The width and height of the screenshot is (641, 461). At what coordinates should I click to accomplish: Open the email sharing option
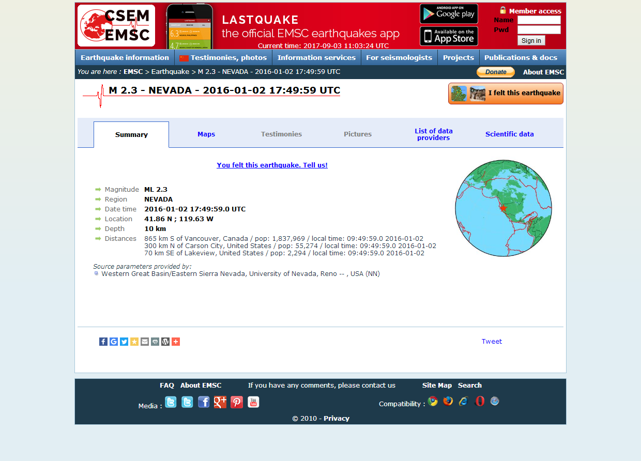click(144, 341)
